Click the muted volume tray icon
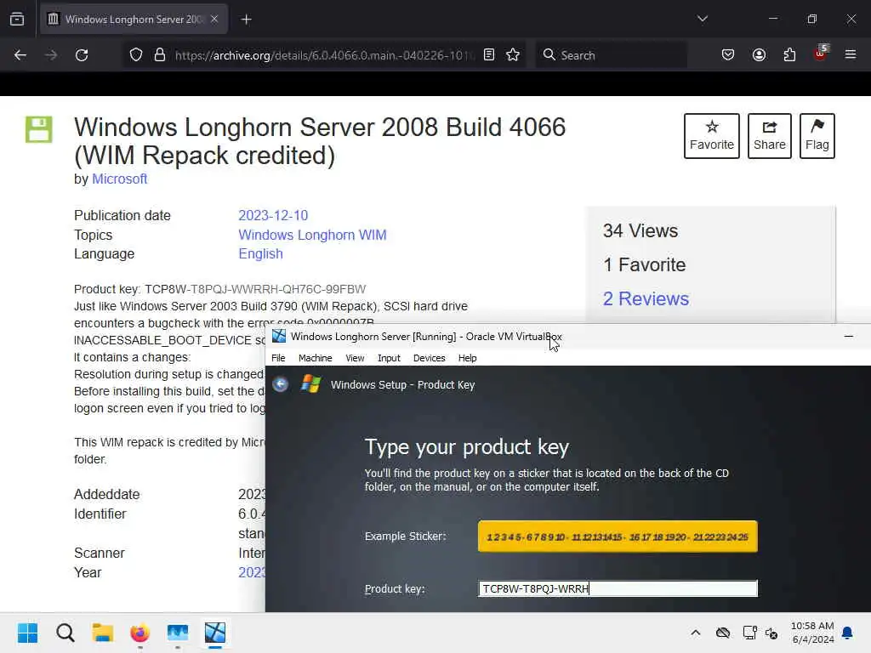Viewport: 871px width, 653px height. pyautogui.click(x=771, y=633)
